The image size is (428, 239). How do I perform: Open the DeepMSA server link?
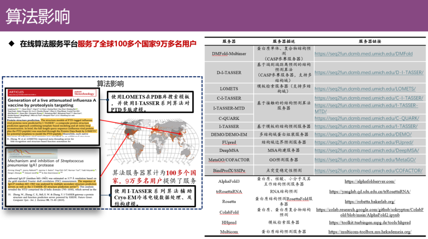click(367, 150)
